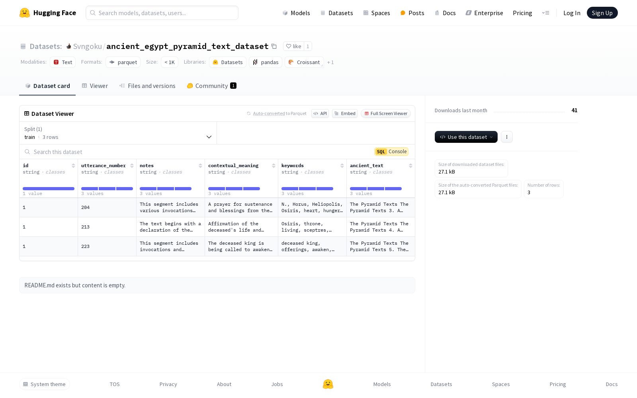Screen dimensions: 637x398
Task: Go to Datasets in top navigation
Action: pyautogui.click(x=336, y=13)
